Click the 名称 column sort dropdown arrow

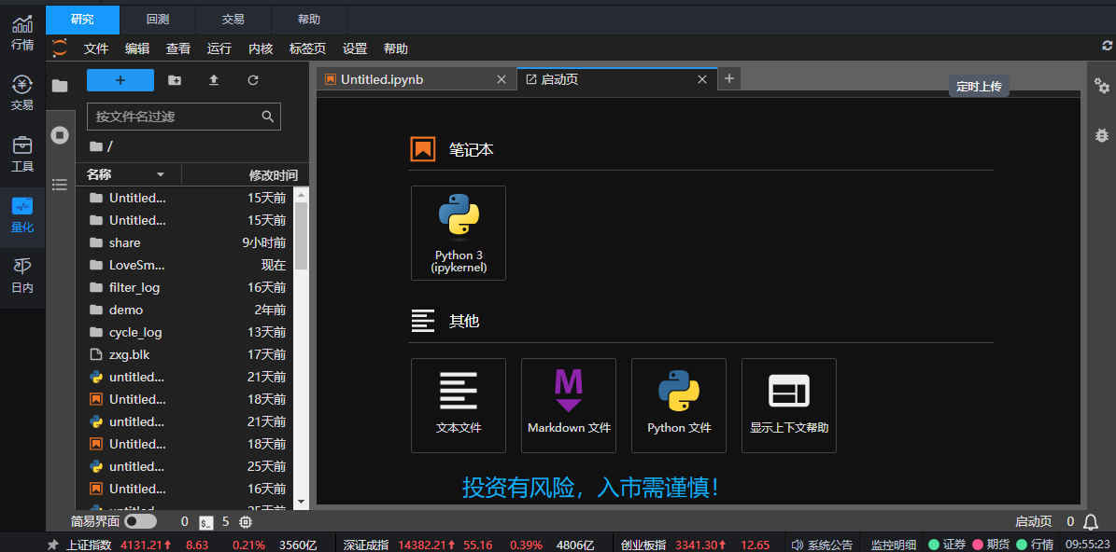(x=161, y=175)
